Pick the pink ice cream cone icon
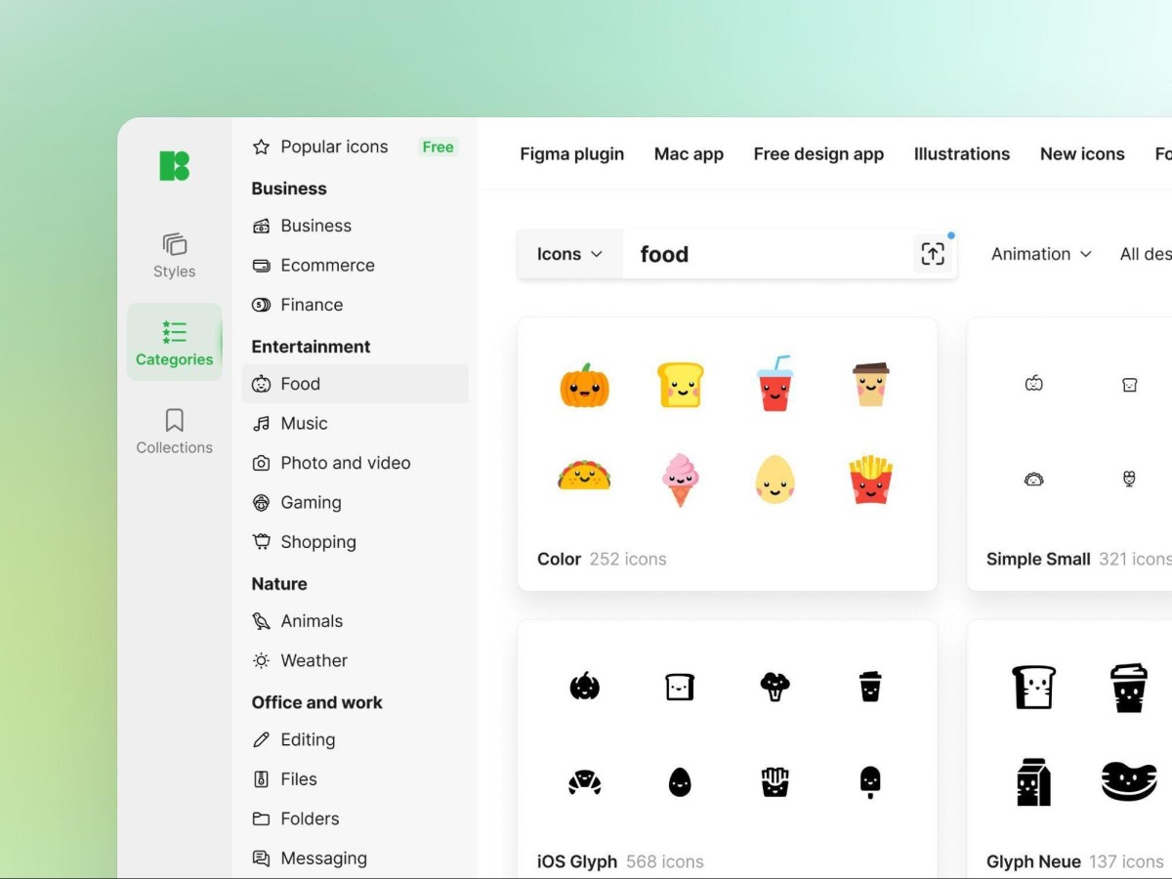Viewport: 1172px width, 879px height. tap(679, 479)
